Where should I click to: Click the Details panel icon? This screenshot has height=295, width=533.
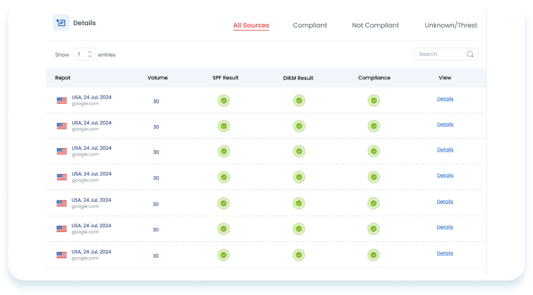(x=61, y=23)
